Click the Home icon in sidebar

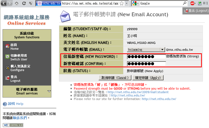pyautogui.click(x=7, y=46)
